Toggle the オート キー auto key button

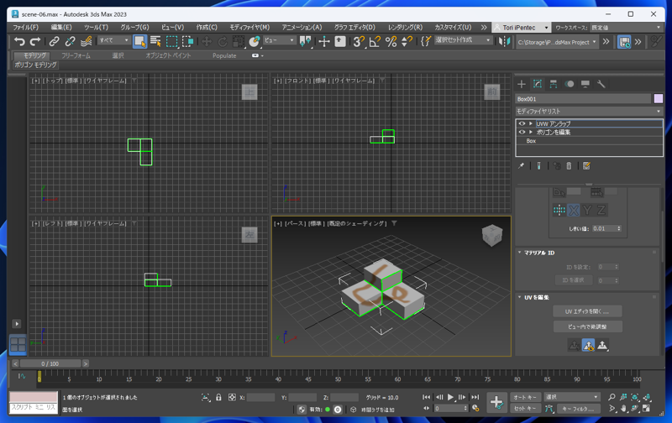coord(525,397)
